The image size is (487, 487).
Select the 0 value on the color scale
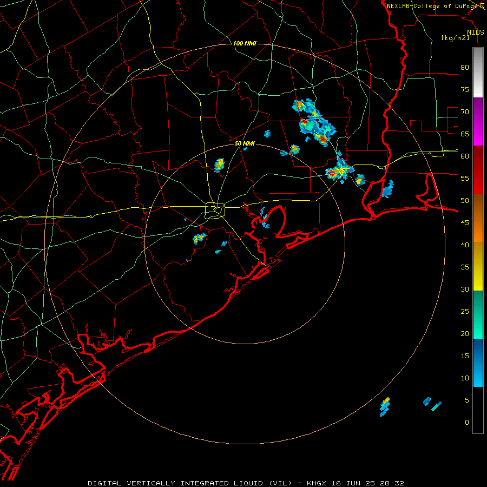(467, 423)
